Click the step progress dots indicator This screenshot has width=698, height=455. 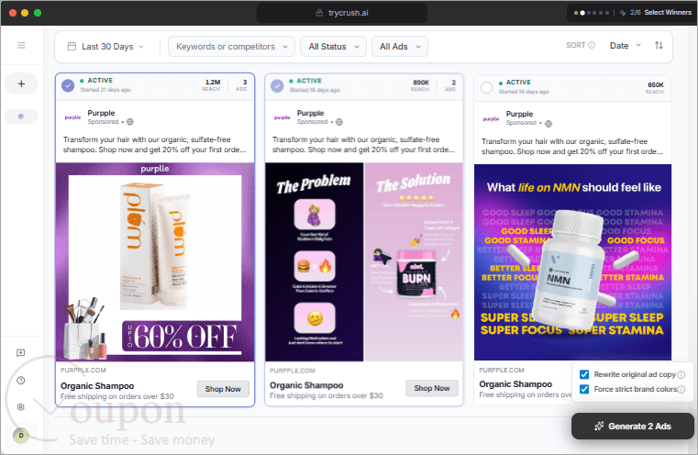(592, 13)
